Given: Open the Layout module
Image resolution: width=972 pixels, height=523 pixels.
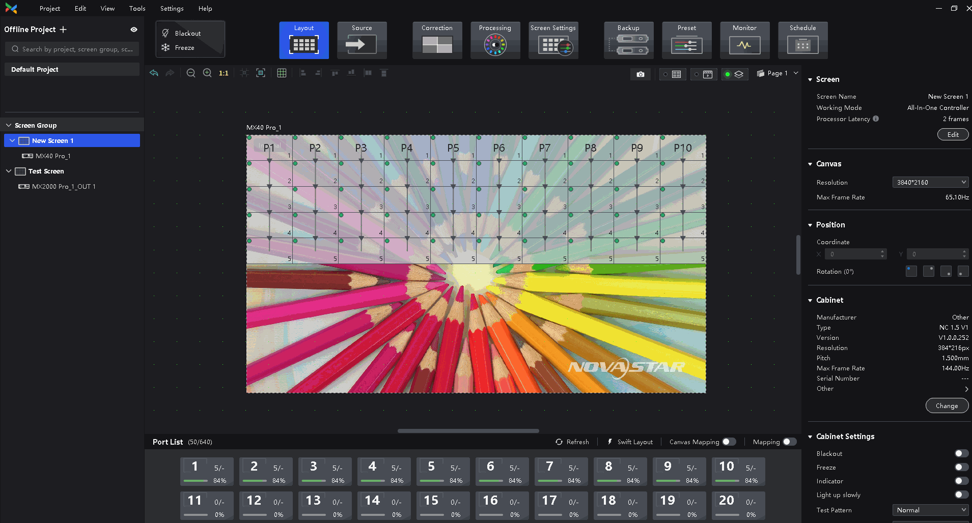Looking at the screenshot, I should (x=304, y=40).
